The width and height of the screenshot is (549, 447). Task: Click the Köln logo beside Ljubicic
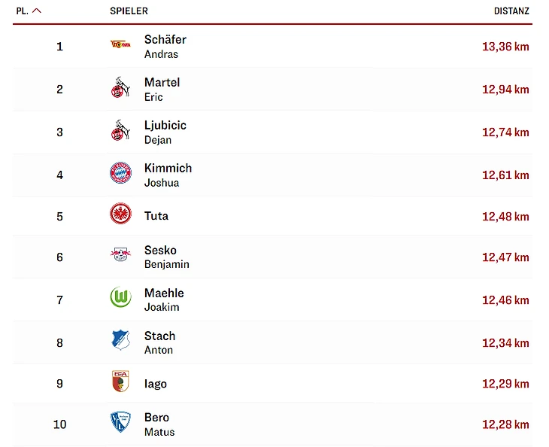120,132
